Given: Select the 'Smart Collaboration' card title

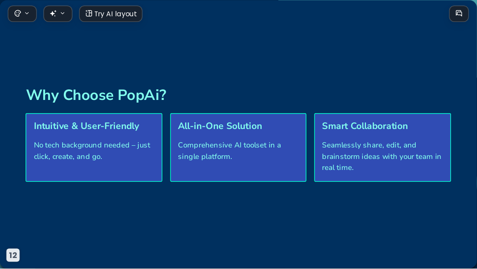Looking at the screenshot, I should tap(365, 126).
